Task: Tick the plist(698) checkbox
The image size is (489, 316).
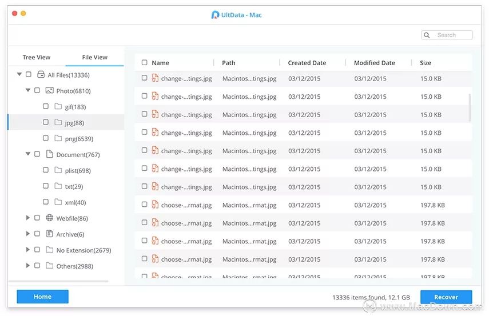Action: pyautogui.click(x=46, y=170)
